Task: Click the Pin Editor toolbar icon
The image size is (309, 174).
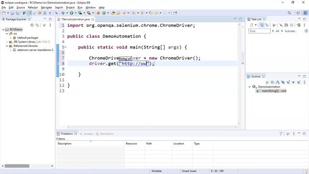Action: pos(175,13)
